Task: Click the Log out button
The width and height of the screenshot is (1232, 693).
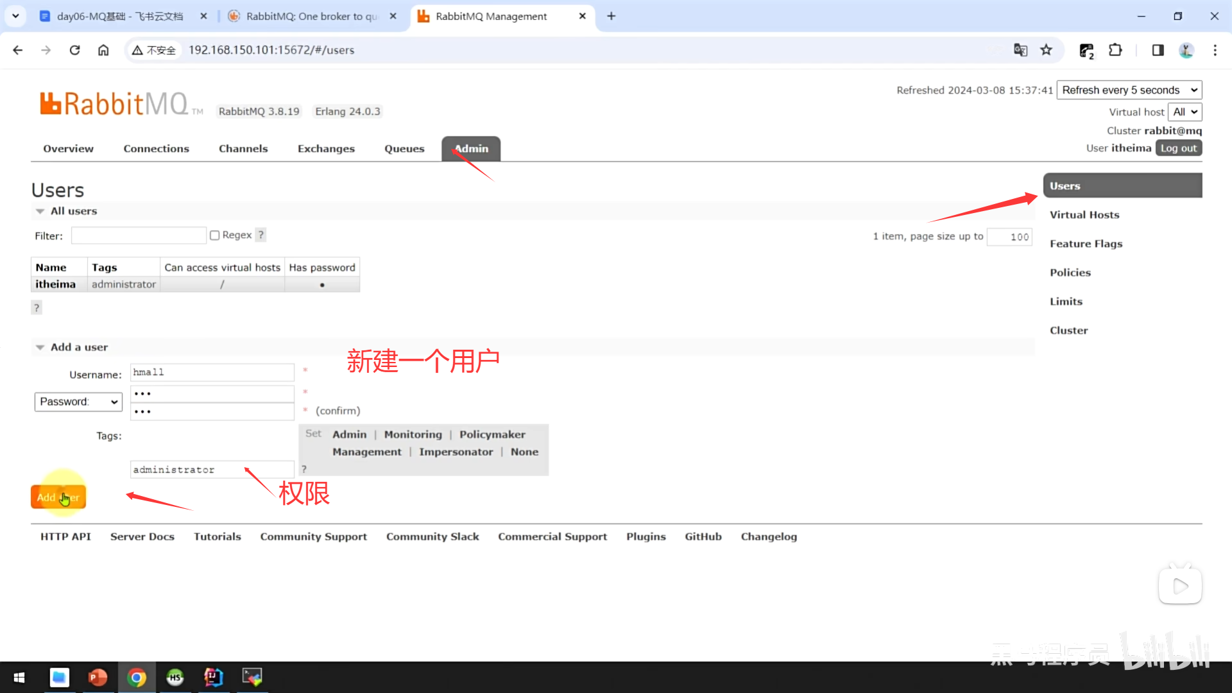Action: click(x=1178, y=148)
